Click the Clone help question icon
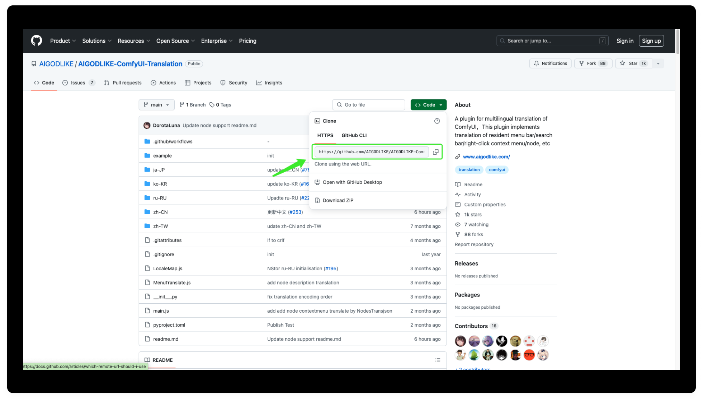Screen dimensions: 703x402 click(x=437, y=121)
